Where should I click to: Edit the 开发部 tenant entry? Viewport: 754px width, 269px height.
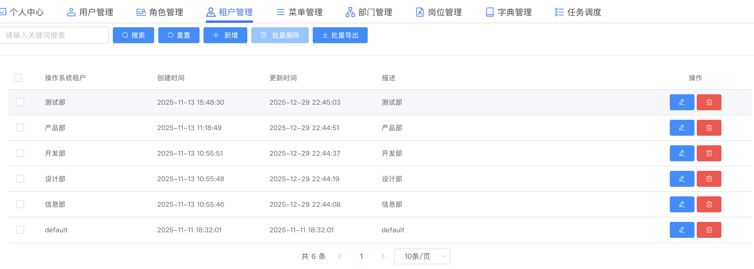coord(682,153)
